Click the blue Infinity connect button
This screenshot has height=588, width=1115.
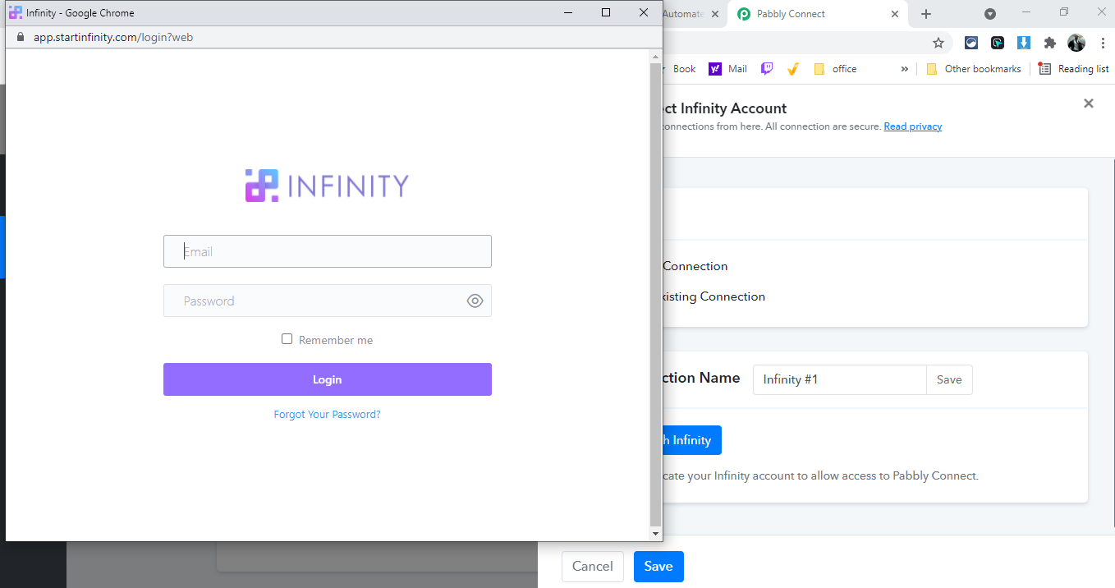coord(692,440)
